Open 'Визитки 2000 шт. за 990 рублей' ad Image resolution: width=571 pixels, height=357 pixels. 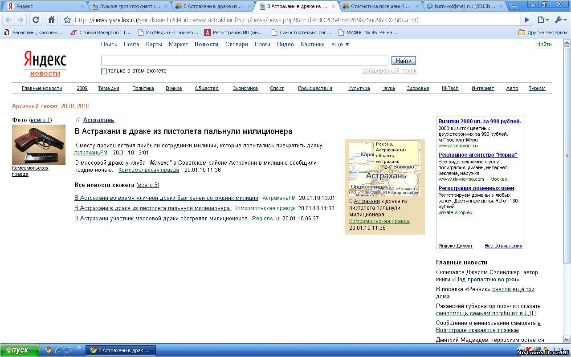480,122
